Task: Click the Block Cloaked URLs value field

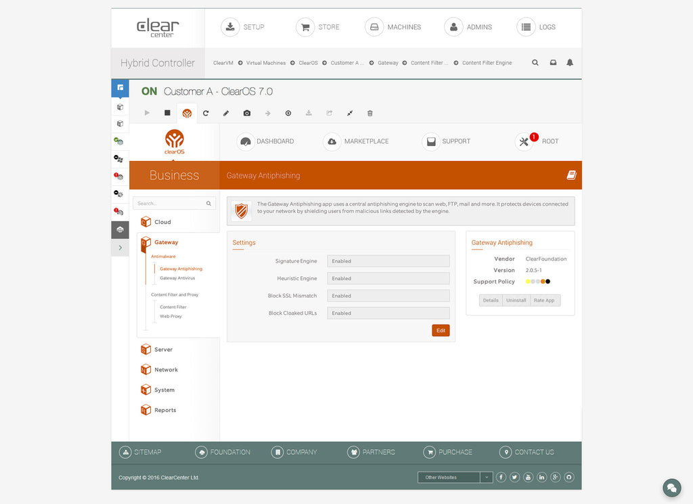Action: [x=388, y=313]
